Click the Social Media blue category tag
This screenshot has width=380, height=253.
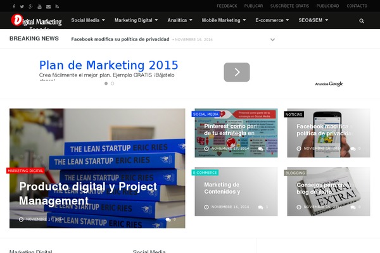point(205,114)
